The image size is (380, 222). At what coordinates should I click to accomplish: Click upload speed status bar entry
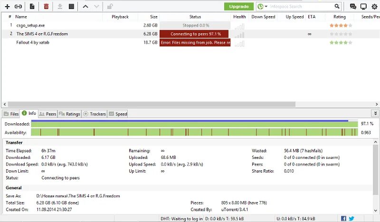click(295, 219)
